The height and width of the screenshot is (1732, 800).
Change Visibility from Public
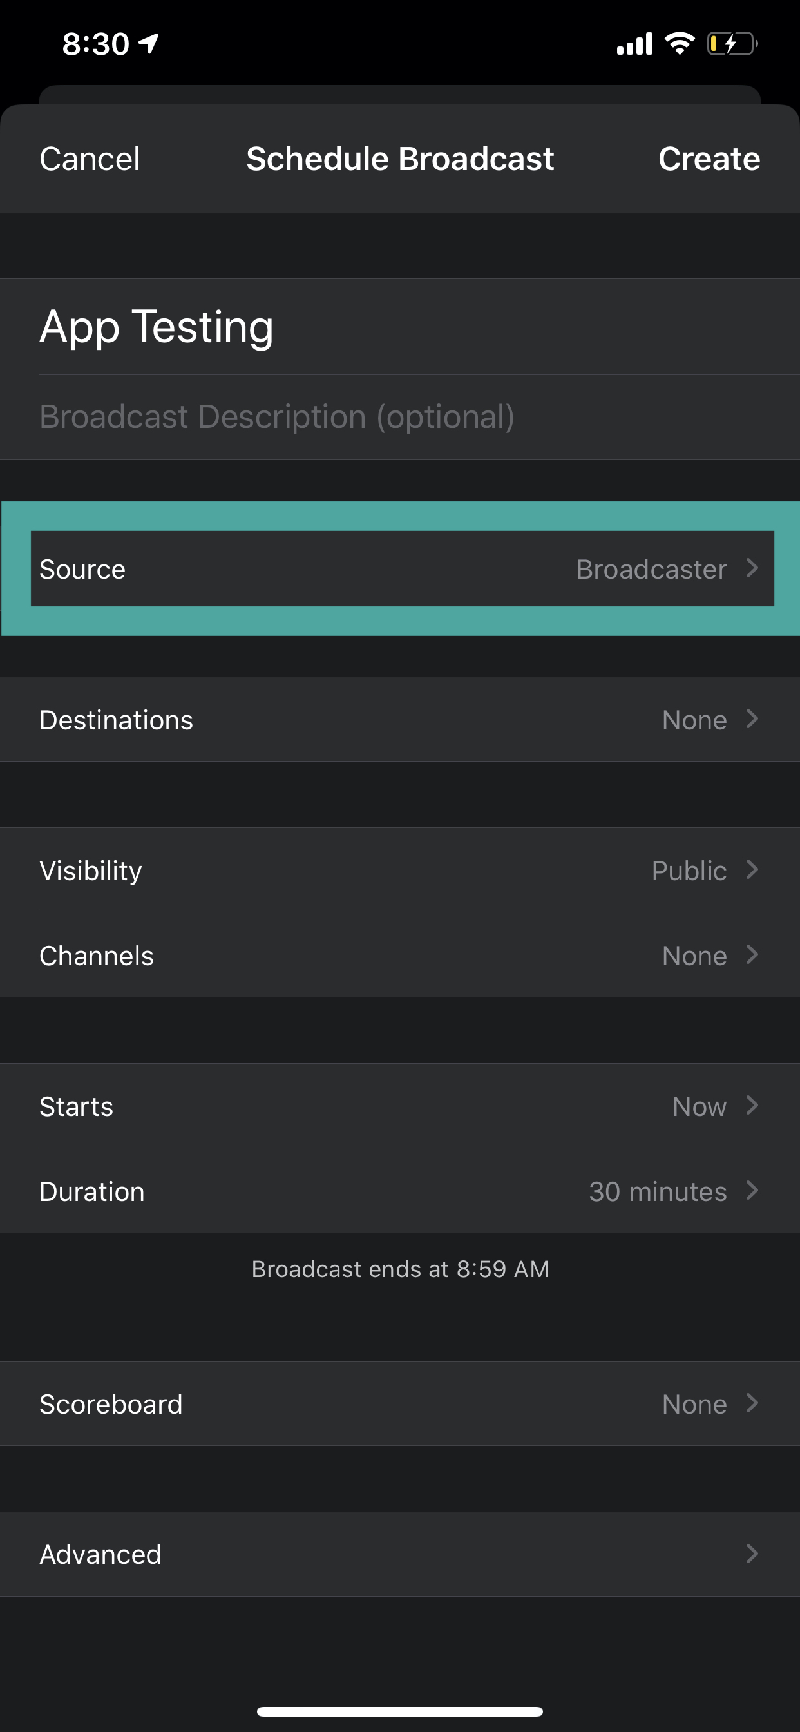pyautogui.click(x=401, y=870)
